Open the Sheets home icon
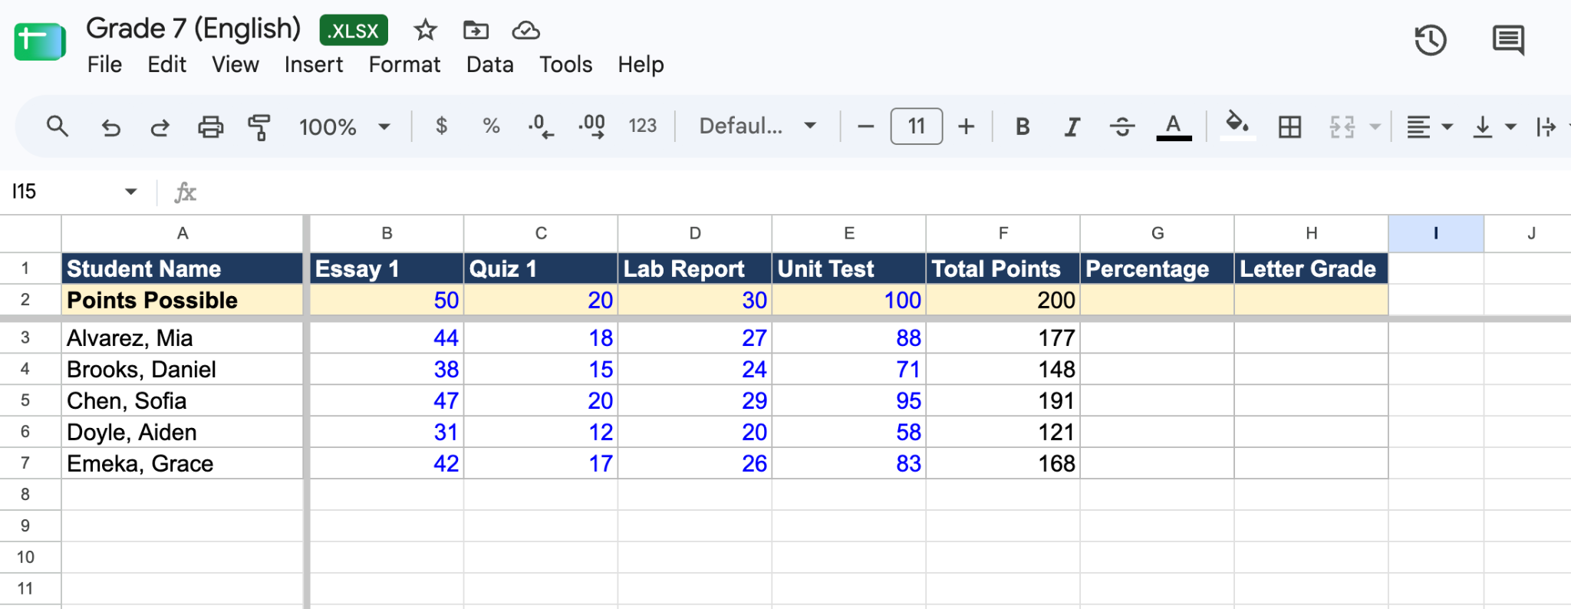1571x609 pixels. tap(40, 42)
